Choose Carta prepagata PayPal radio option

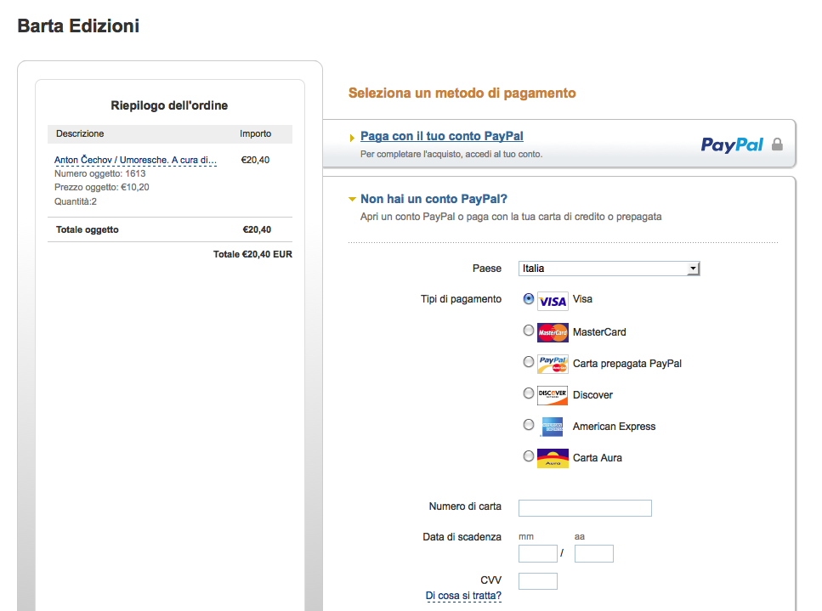(529, 361)
